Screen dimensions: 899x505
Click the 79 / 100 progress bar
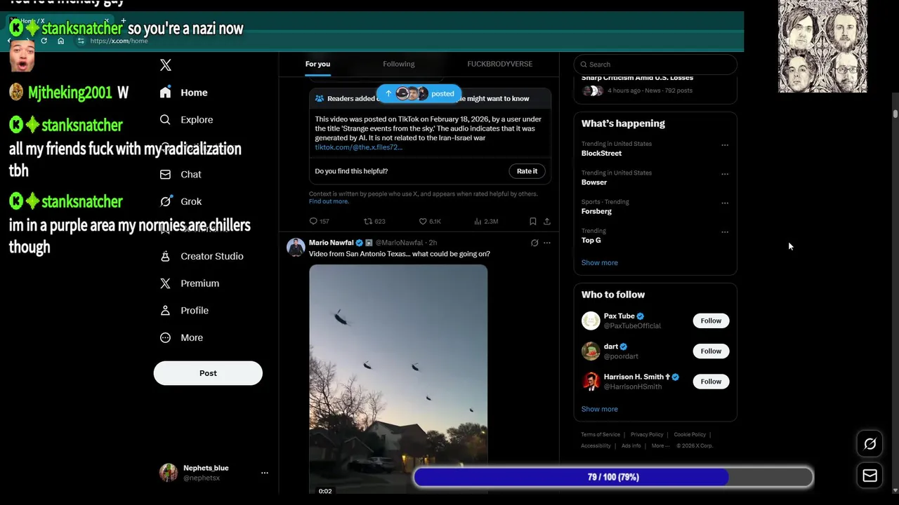[613, 477]
